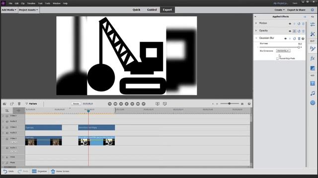
Task: Click Save in title bar
Action: (x=295, y=3)
